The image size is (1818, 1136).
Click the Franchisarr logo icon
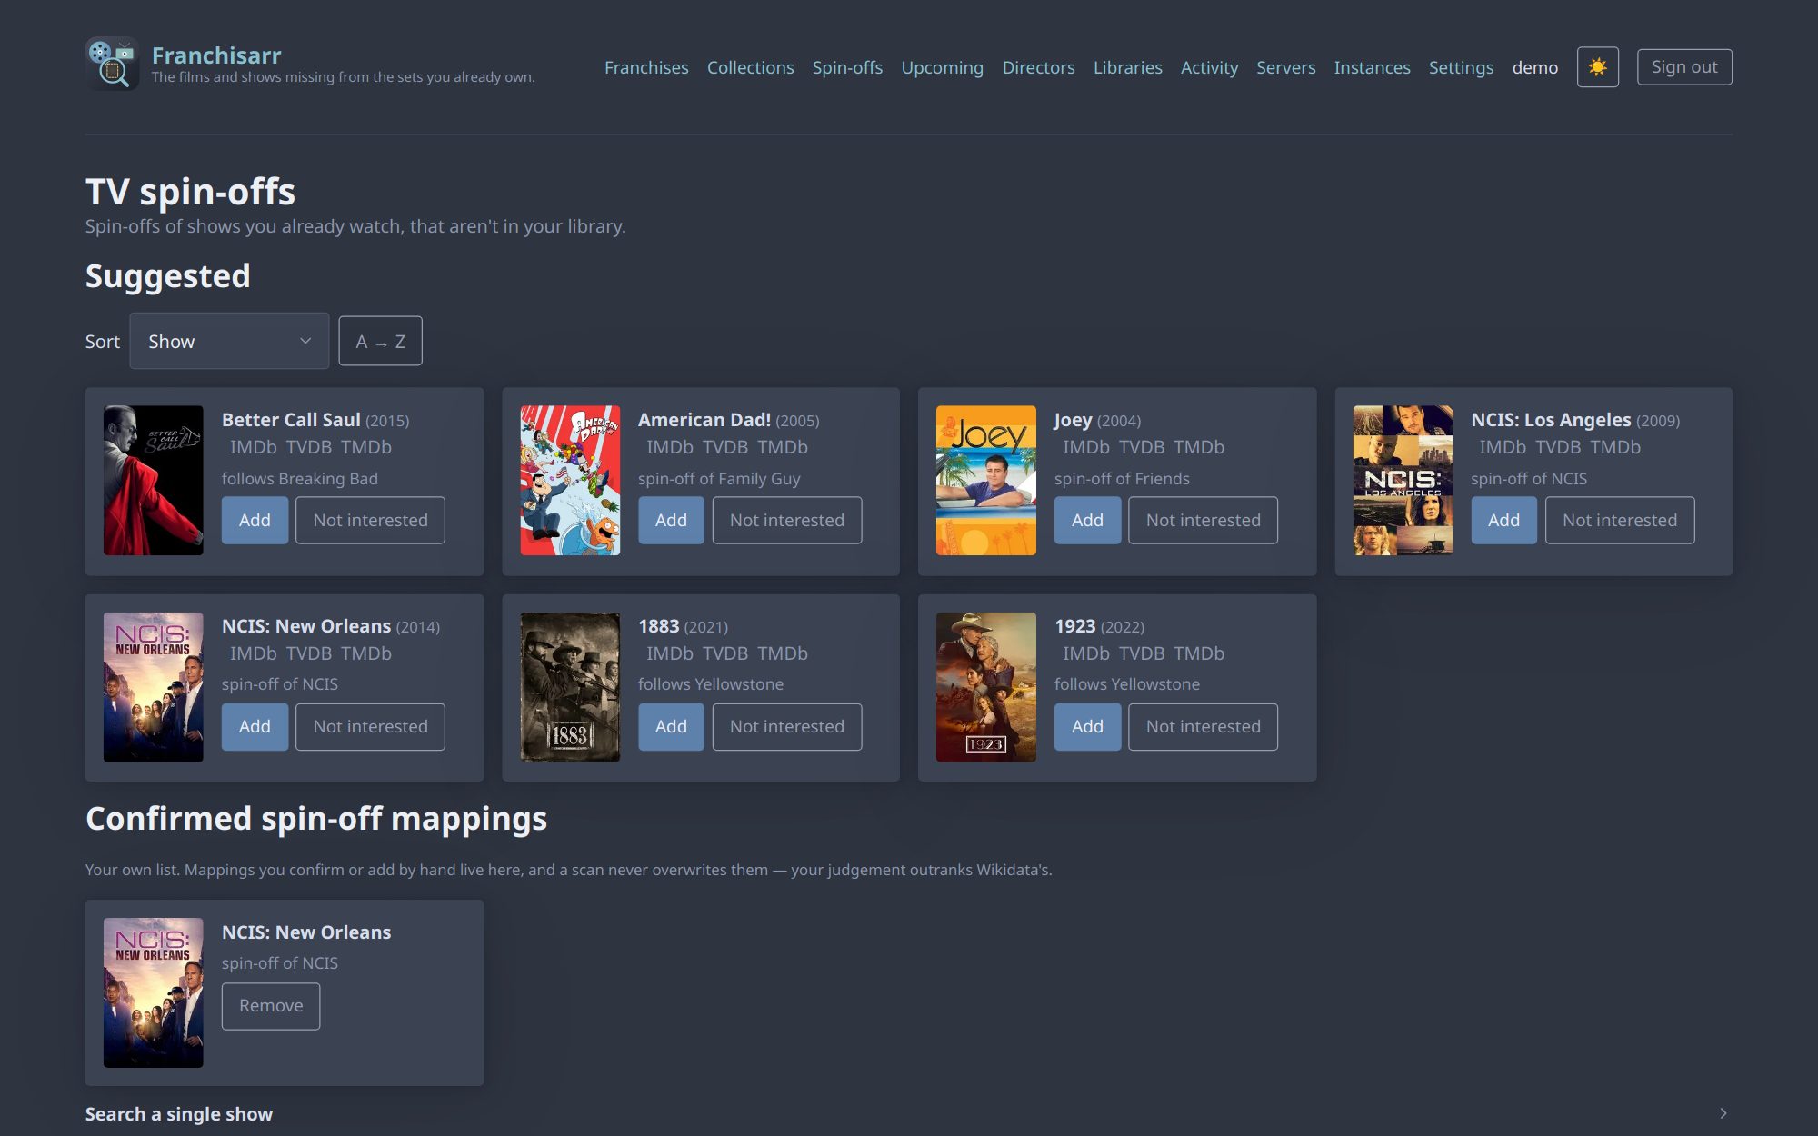(112, 64)
